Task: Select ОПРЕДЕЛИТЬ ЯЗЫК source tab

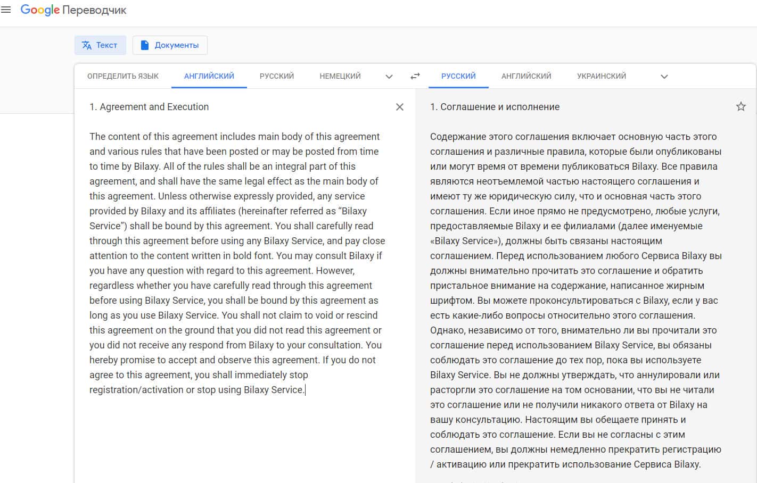Action: tap(123, 76)
